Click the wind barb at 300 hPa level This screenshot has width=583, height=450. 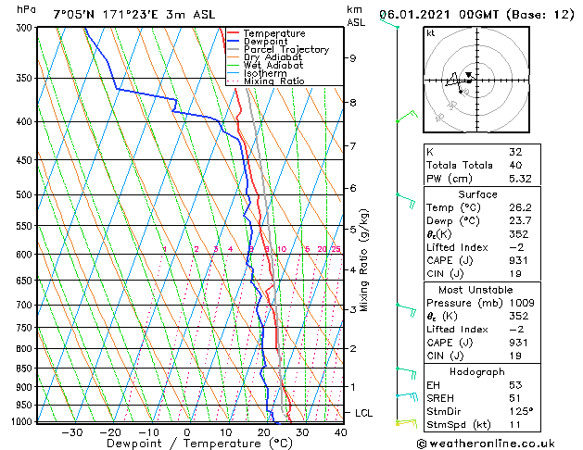(389, 22)
